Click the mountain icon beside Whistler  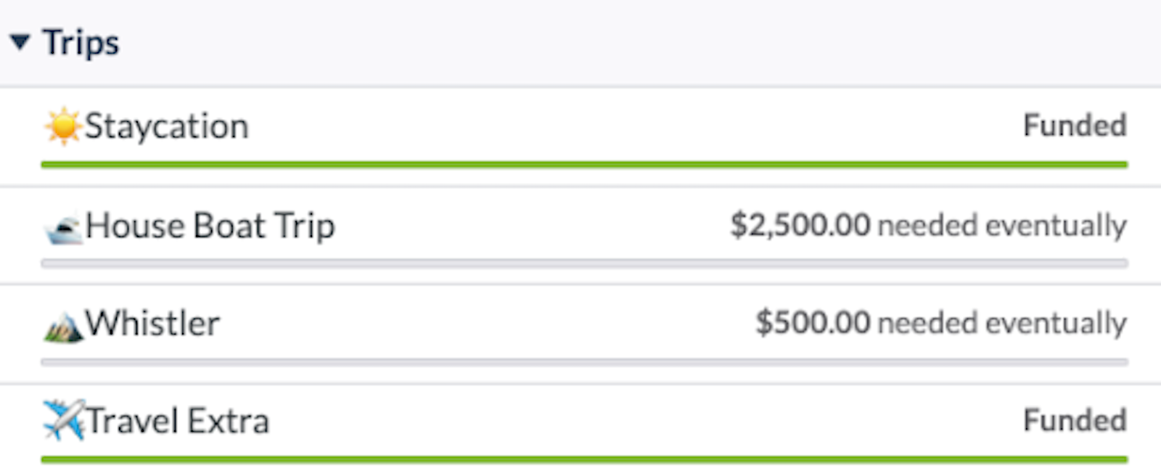[63, 327]
